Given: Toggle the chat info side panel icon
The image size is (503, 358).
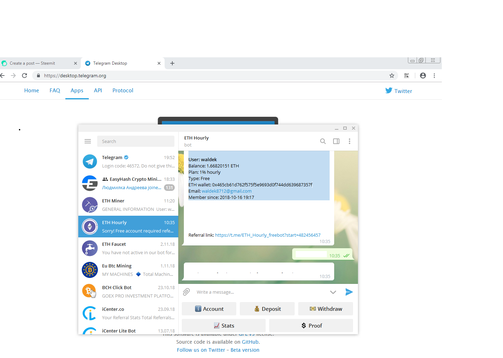Looking at the screenshot, I should (336, 141).
